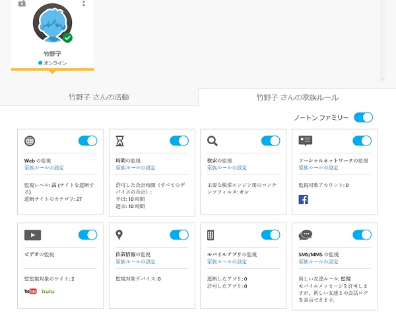Open 家族ルールの設定 link under 検索の監視

[227, 168]
